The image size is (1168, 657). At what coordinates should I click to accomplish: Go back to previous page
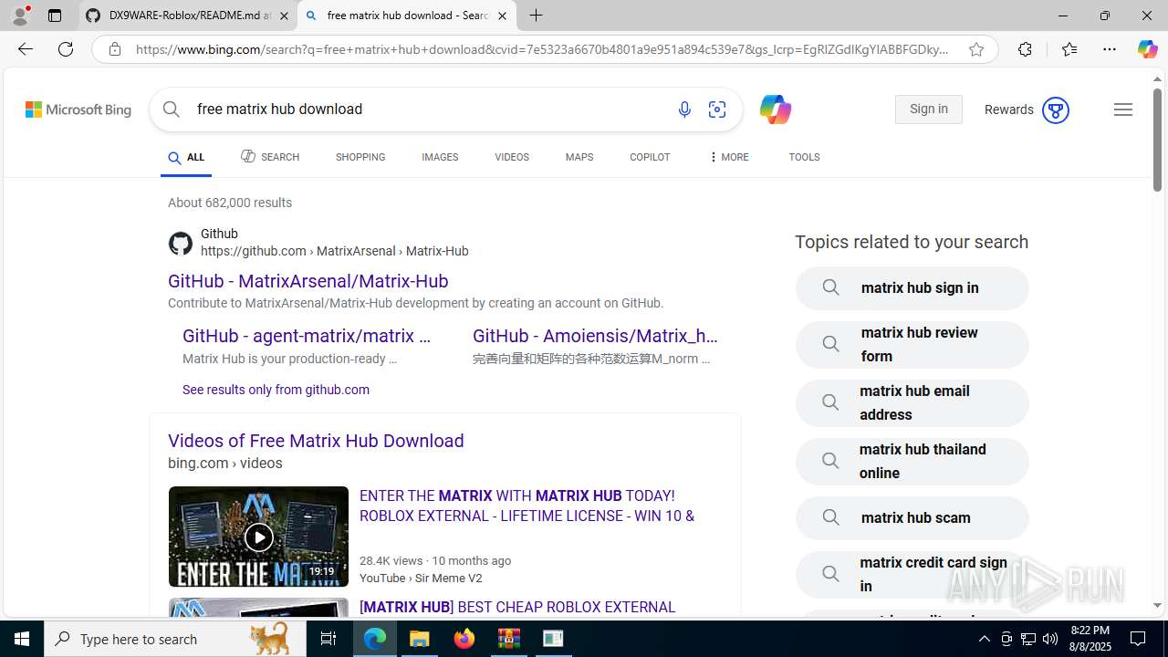tap(25, 49)
